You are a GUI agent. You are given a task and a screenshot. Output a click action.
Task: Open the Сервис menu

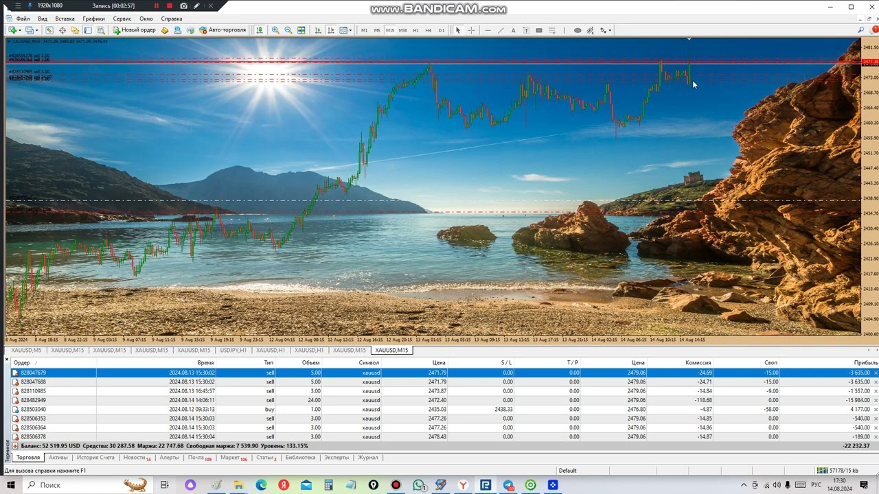pos(122,19)
